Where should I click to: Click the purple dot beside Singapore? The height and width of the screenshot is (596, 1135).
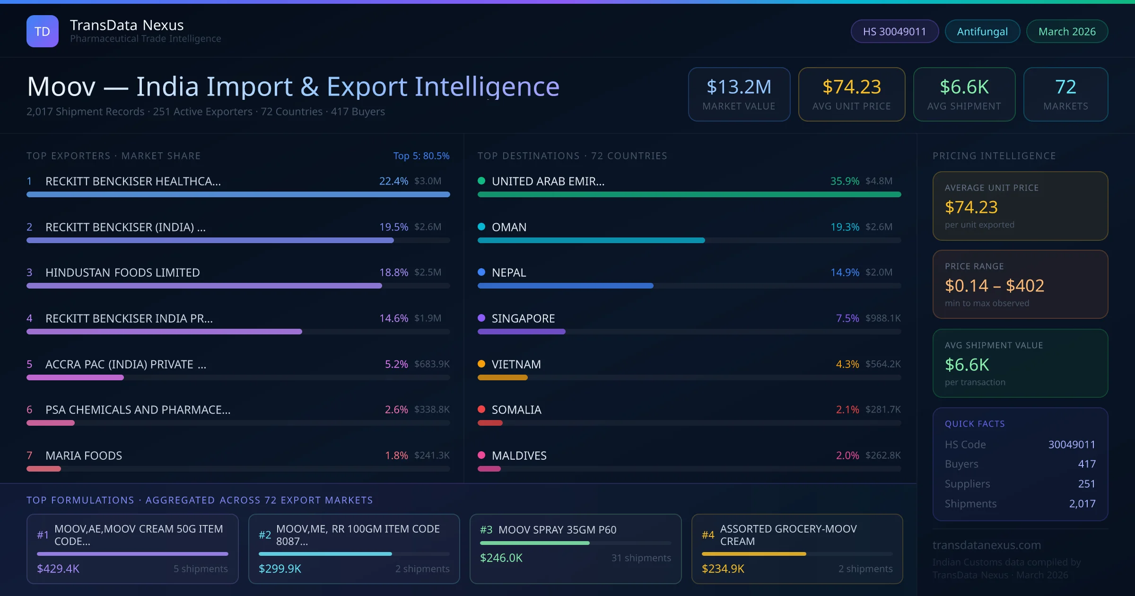tap(481, 318)
